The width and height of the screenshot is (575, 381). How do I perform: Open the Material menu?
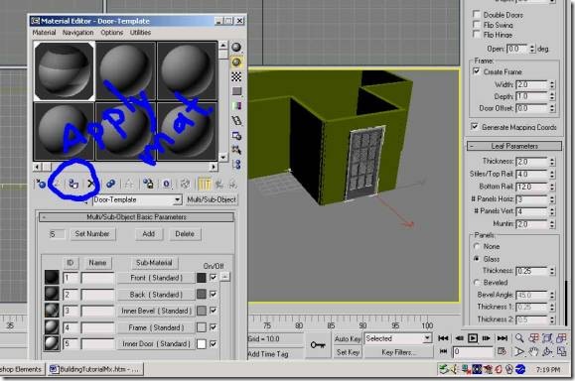point(44,32)
